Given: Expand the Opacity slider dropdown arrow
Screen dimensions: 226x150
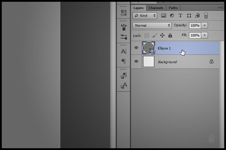Looking at the screenshot, I should [205, 26].
